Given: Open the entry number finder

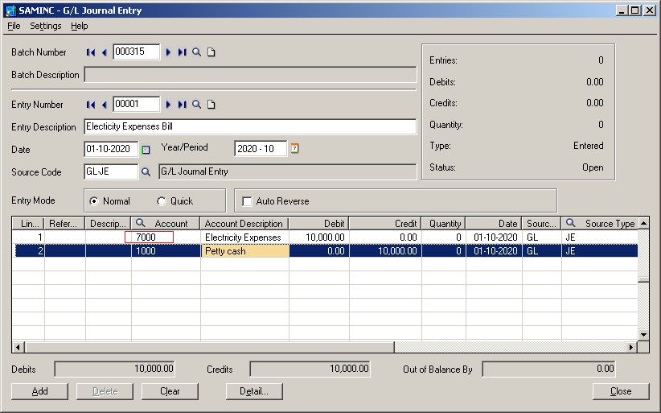Looking at the screenshot, I should [x=196, y=104].
